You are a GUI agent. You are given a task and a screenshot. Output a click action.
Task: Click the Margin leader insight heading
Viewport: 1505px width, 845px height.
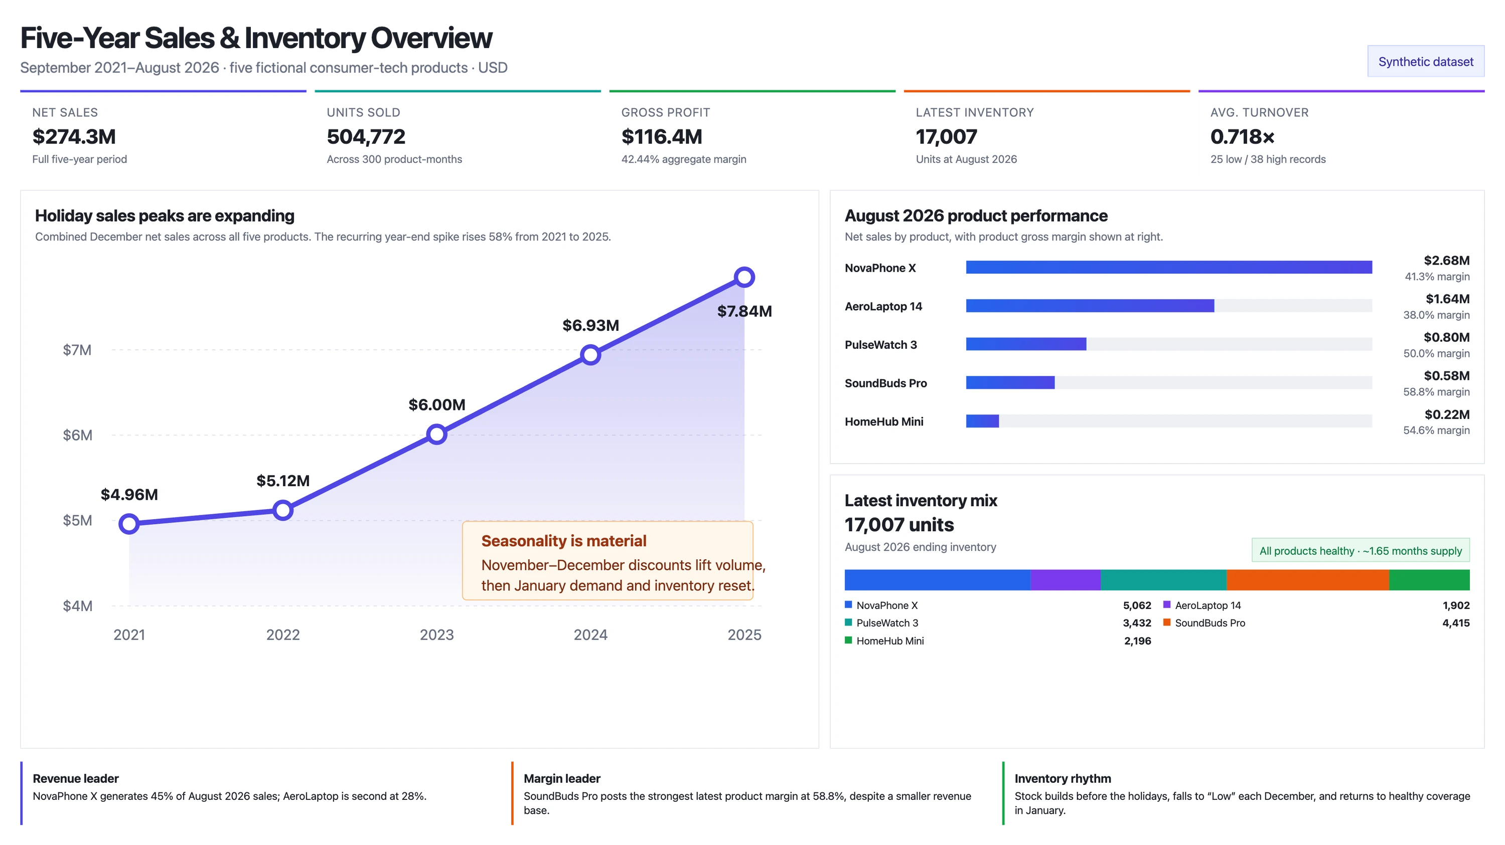[x=562, y=778]
